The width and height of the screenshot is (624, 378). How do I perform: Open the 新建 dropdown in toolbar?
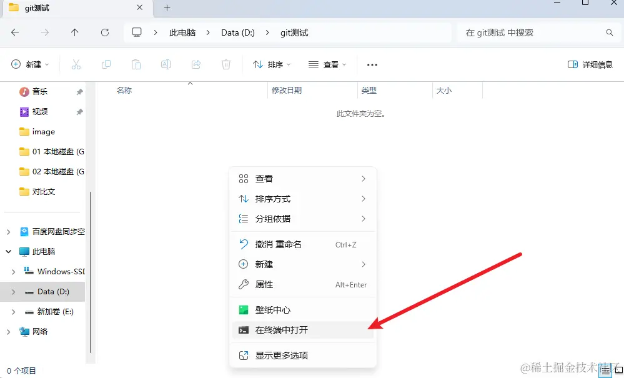pos(30,64)
